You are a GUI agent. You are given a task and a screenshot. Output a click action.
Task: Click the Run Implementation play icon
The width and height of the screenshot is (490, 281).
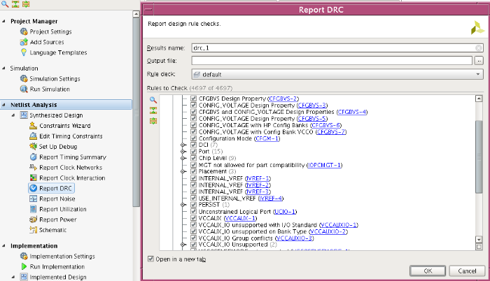(24, 266)
